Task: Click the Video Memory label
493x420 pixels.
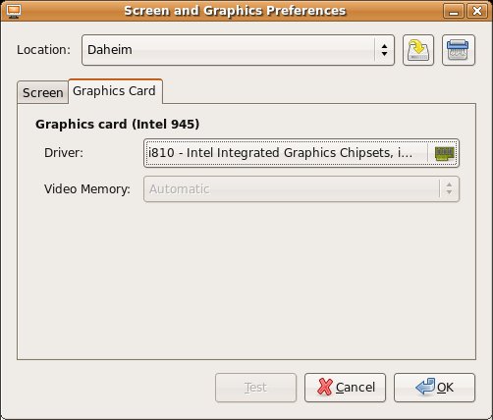Action: pos(87,189)
